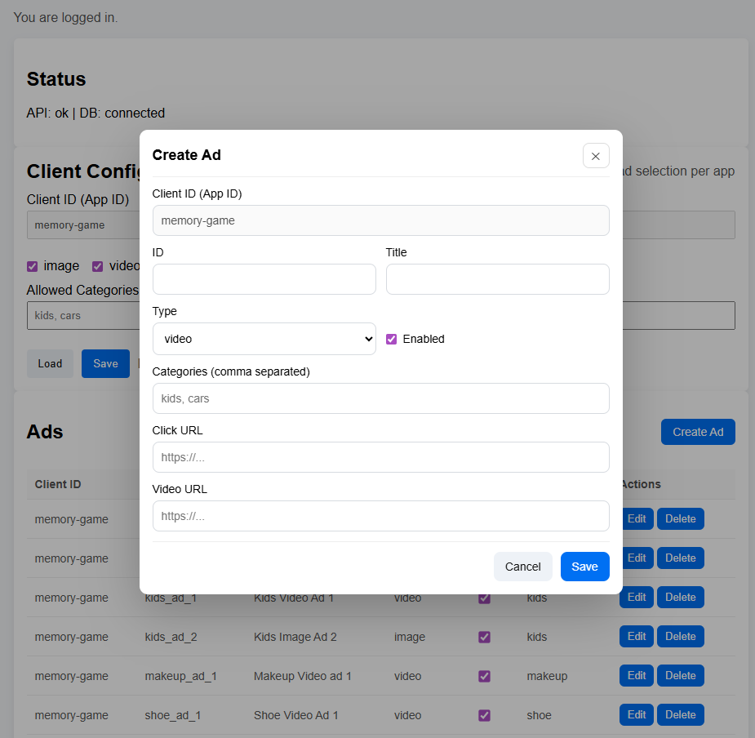The height and width of the screenshot is (738, 755).
Task: Save the client configuration
Action: click(x=105, y=363)
